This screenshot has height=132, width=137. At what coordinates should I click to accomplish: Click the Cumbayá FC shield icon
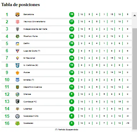pyautogui.click(x=17, y=102)
